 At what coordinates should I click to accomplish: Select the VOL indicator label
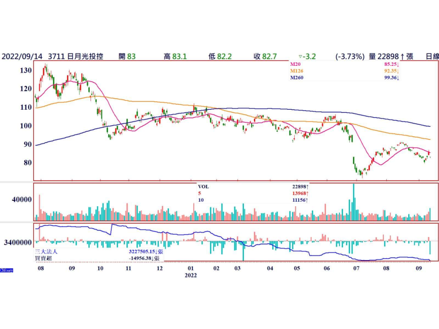pyautogui.click(x=203, y=187)
